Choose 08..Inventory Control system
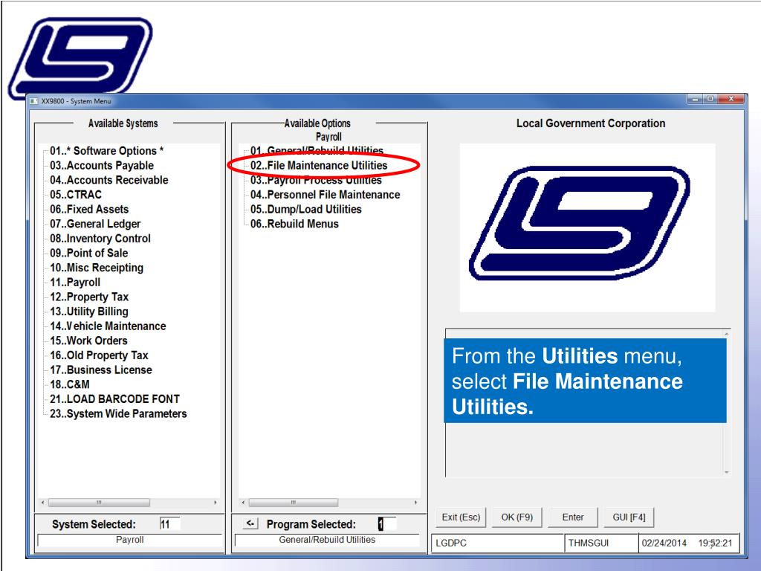This screenshot has width=761, height=571. click(x=100, y=239)
